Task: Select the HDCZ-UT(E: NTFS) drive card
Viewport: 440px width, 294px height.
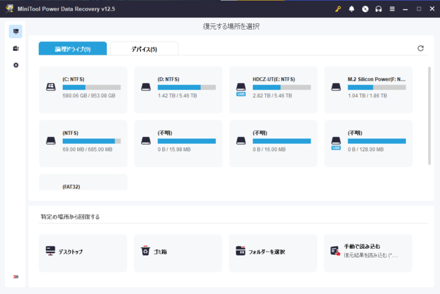Action: point(273,90)
